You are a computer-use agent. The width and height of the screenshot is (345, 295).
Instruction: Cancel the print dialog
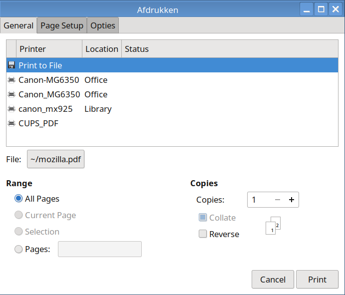tap(273, 280)
